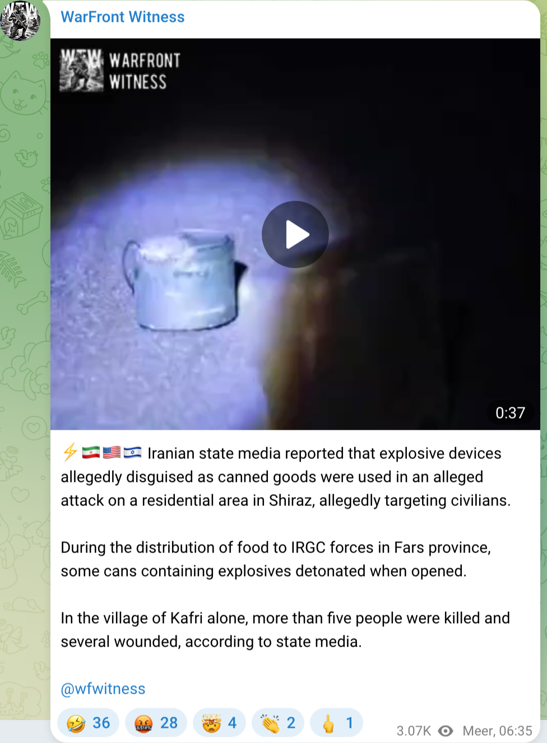Click the message text about Shiraz attack

click(286, 477)
